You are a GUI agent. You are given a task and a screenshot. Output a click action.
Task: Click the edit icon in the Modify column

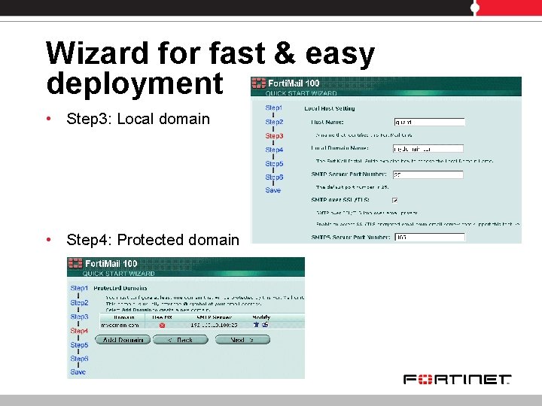coord(265,325)
